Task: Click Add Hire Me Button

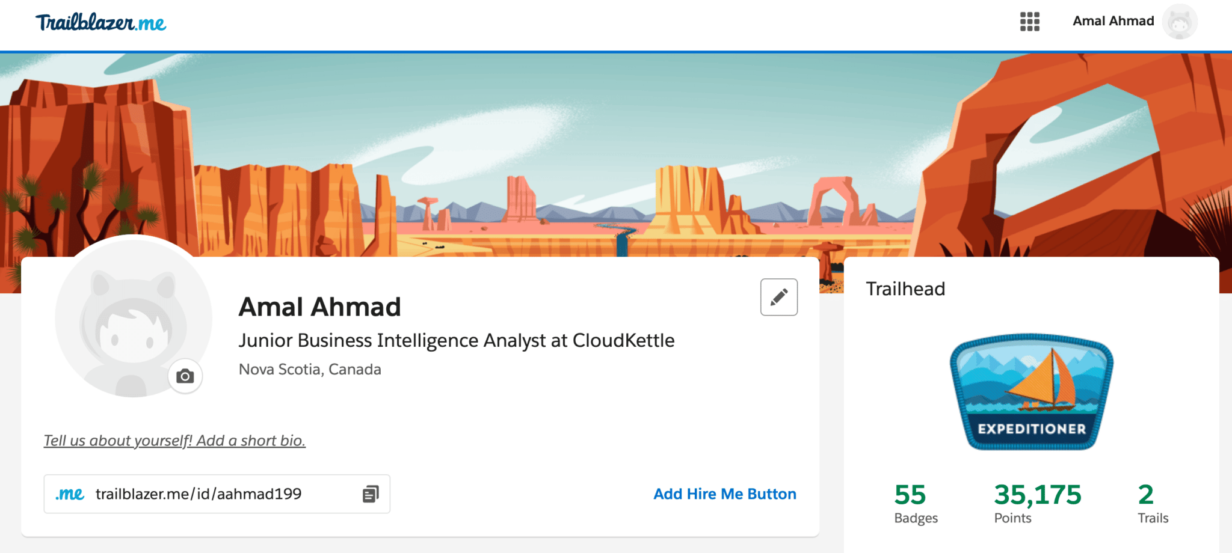Action: [x=724, y=493]
